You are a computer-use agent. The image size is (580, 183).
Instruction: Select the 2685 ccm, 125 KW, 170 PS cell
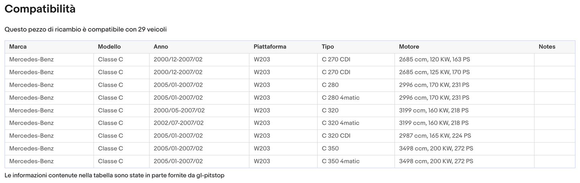coord(434,72)
